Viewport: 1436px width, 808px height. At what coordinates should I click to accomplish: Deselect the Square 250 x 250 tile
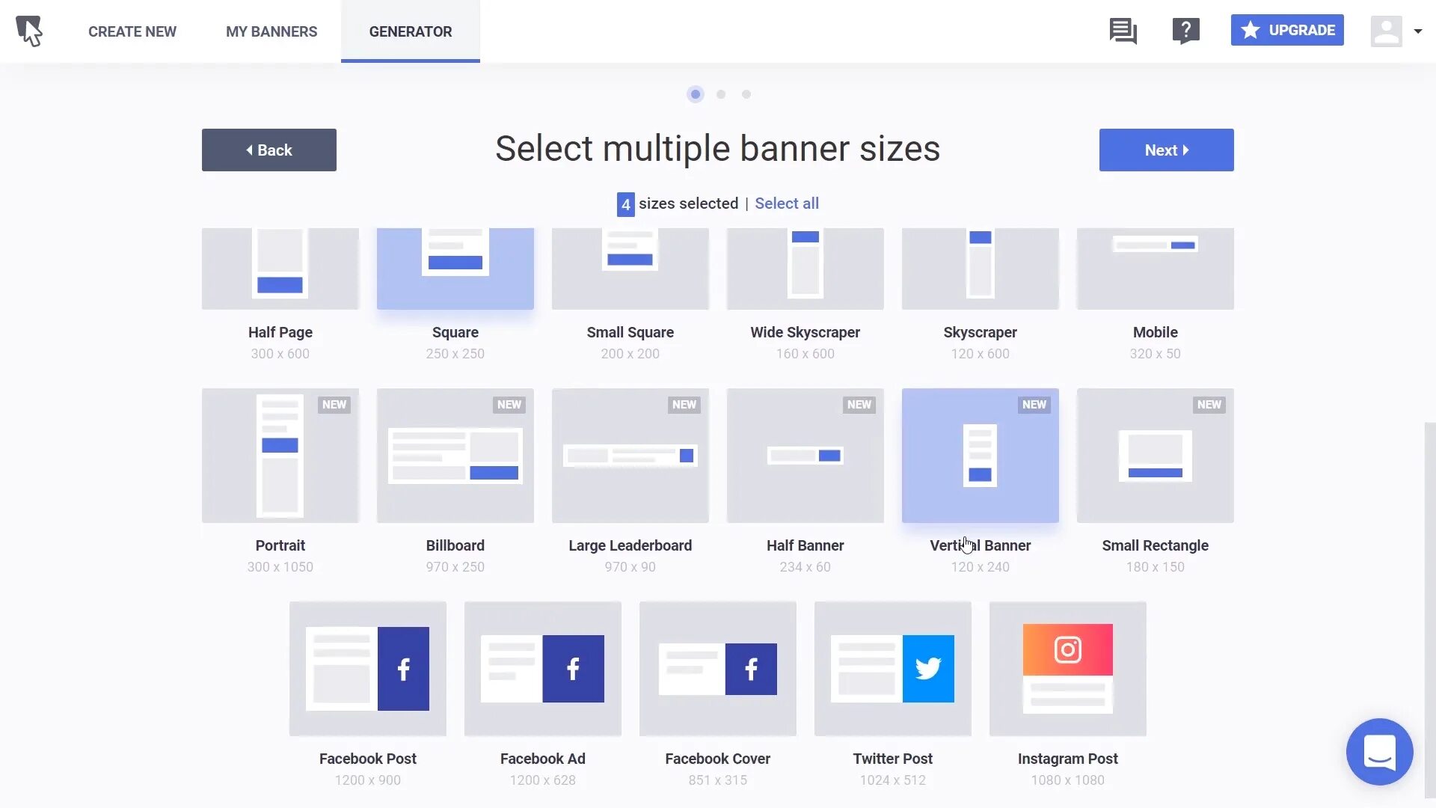[455, 269]
